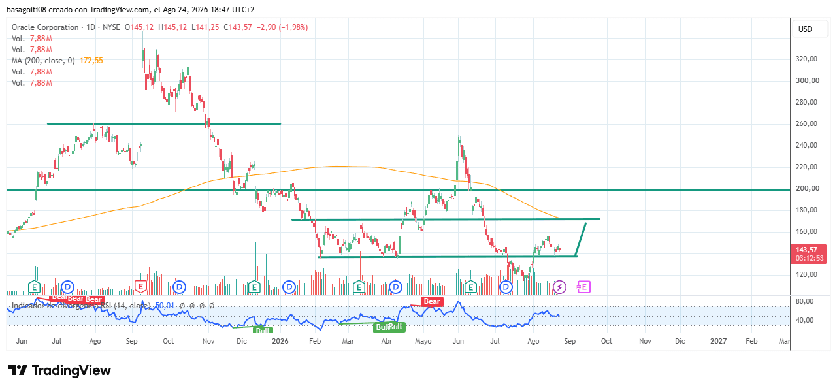Open the earnings E marker in March
837x390 pixels.
click(x=358, y=286)
